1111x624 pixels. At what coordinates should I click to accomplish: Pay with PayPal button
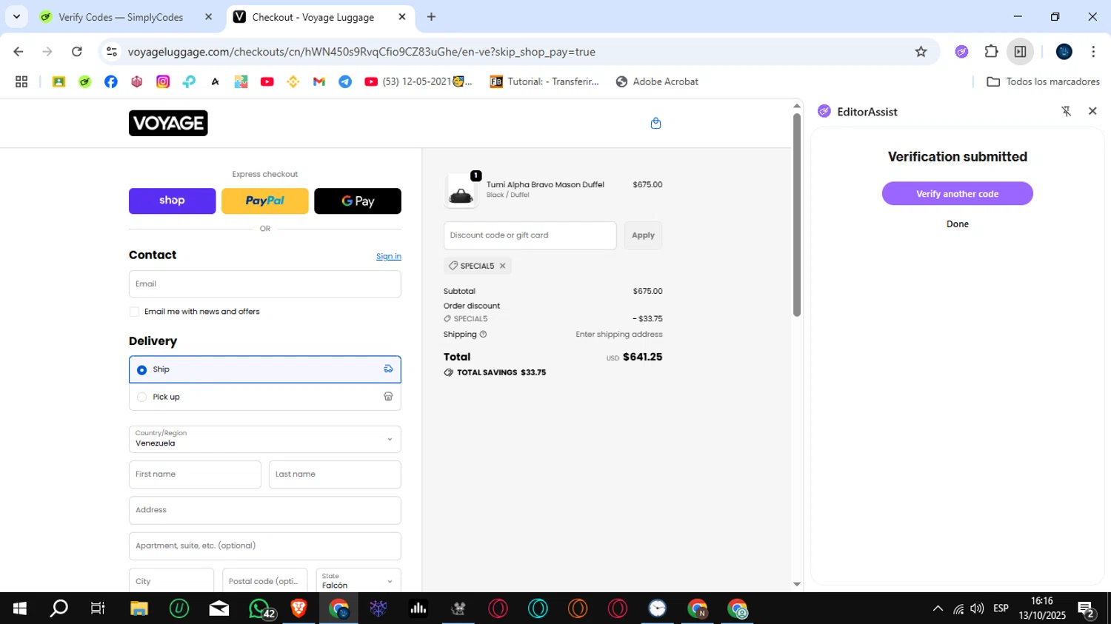(x=264, y=201)
